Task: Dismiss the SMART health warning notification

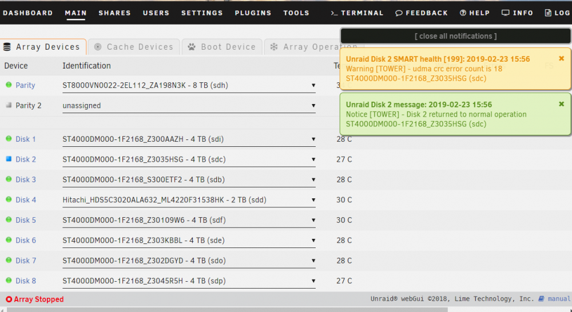Action: pos(562,58)
